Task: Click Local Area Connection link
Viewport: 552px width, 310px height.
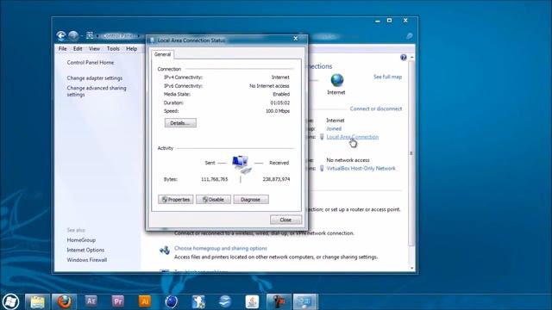Action: tap(353, 137)
